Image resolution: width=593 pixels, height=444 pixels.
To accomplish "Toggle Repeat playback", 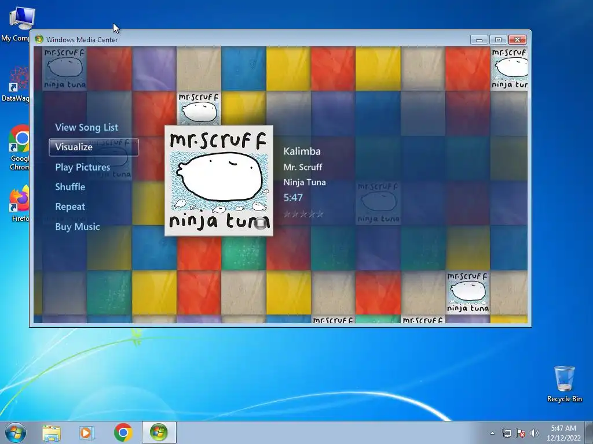I will coord(70,206).
